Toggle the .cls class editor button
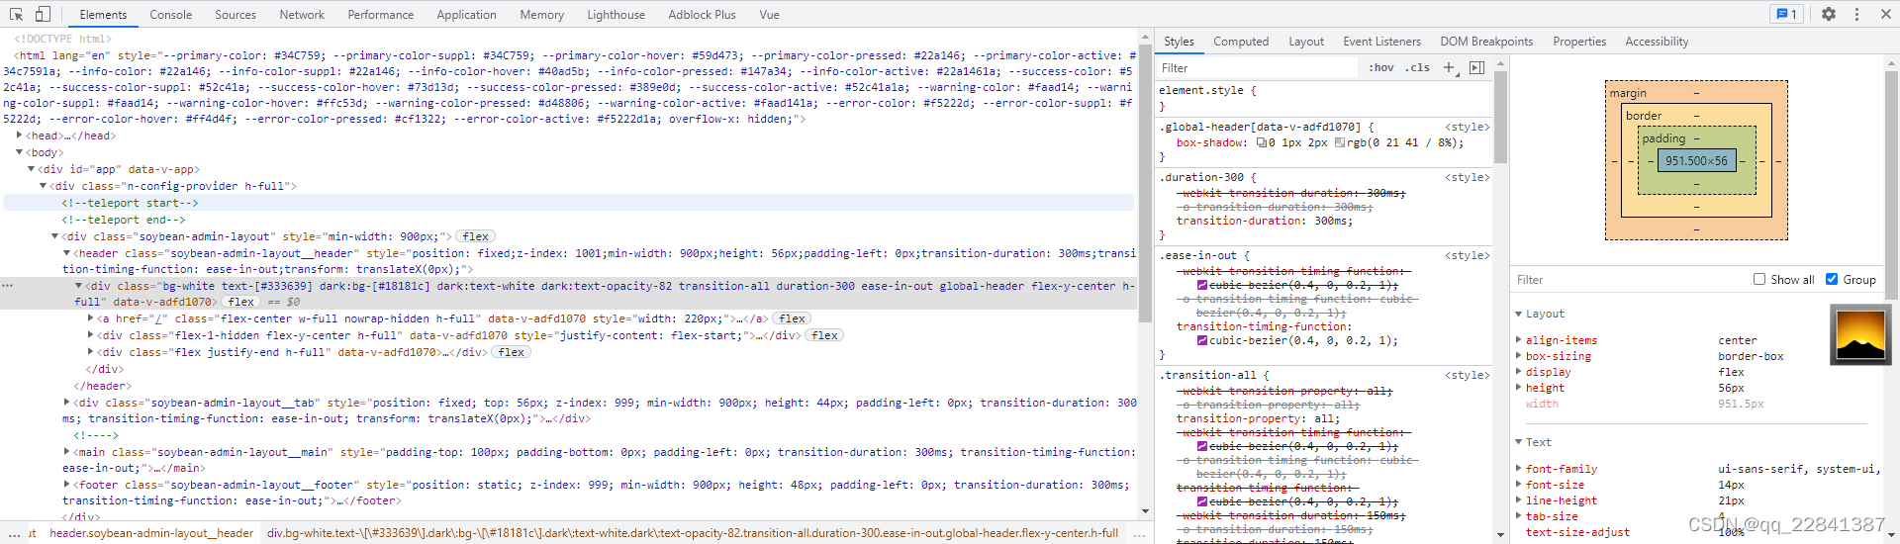 pyautogui.click(x=1417, y=67)
